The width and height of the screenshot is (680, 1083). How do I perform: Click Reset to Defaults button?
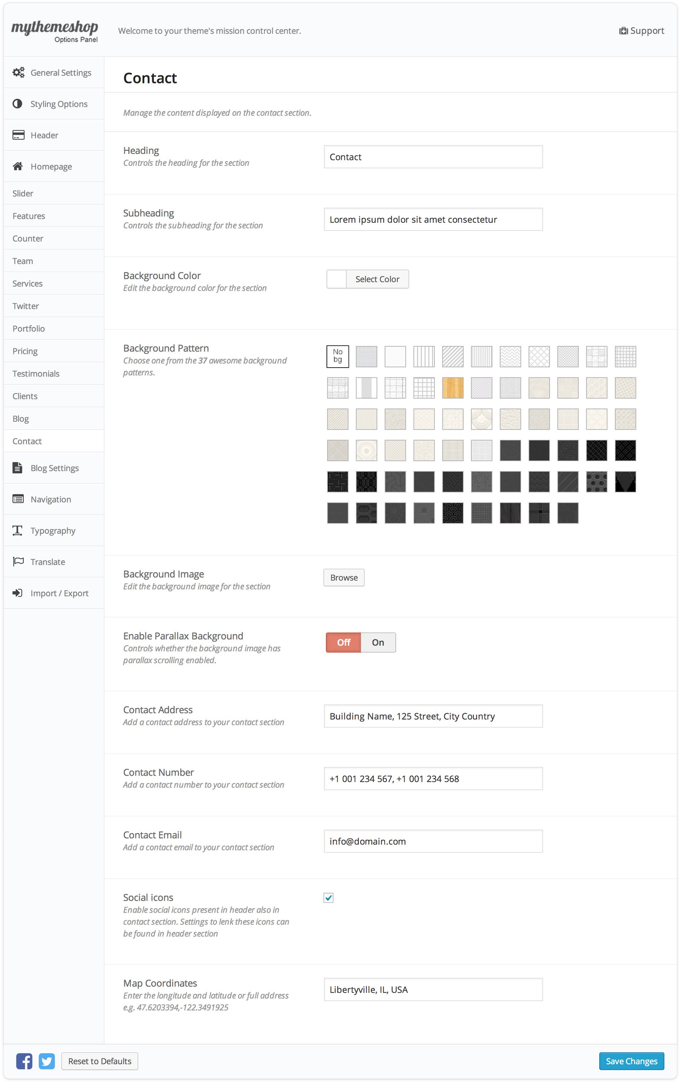click(x=100, y=1061)
